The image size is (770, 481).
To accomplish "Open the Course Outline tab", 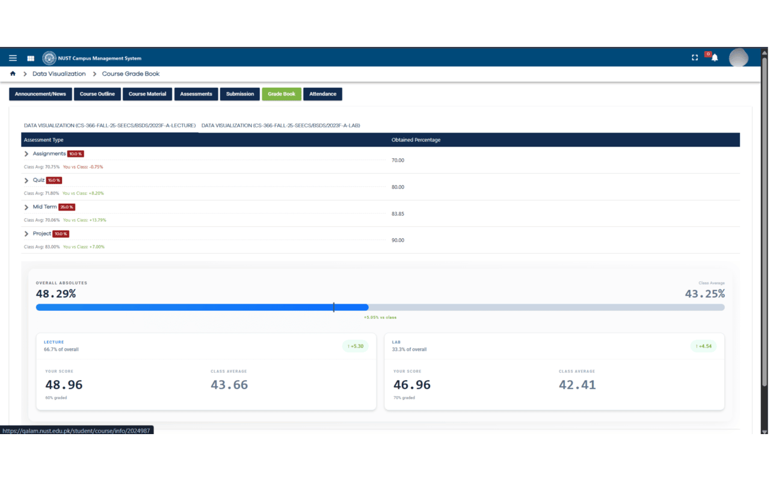I will 97,94.
